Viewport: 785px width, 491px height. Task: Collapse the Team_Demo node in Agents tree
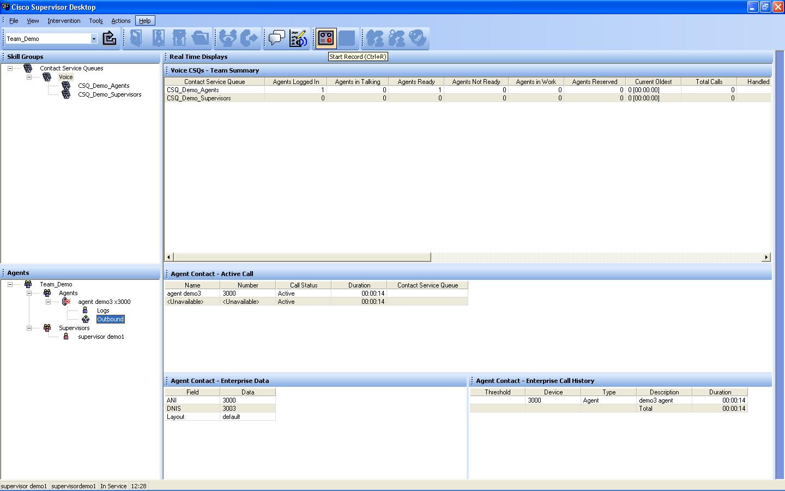10,284
